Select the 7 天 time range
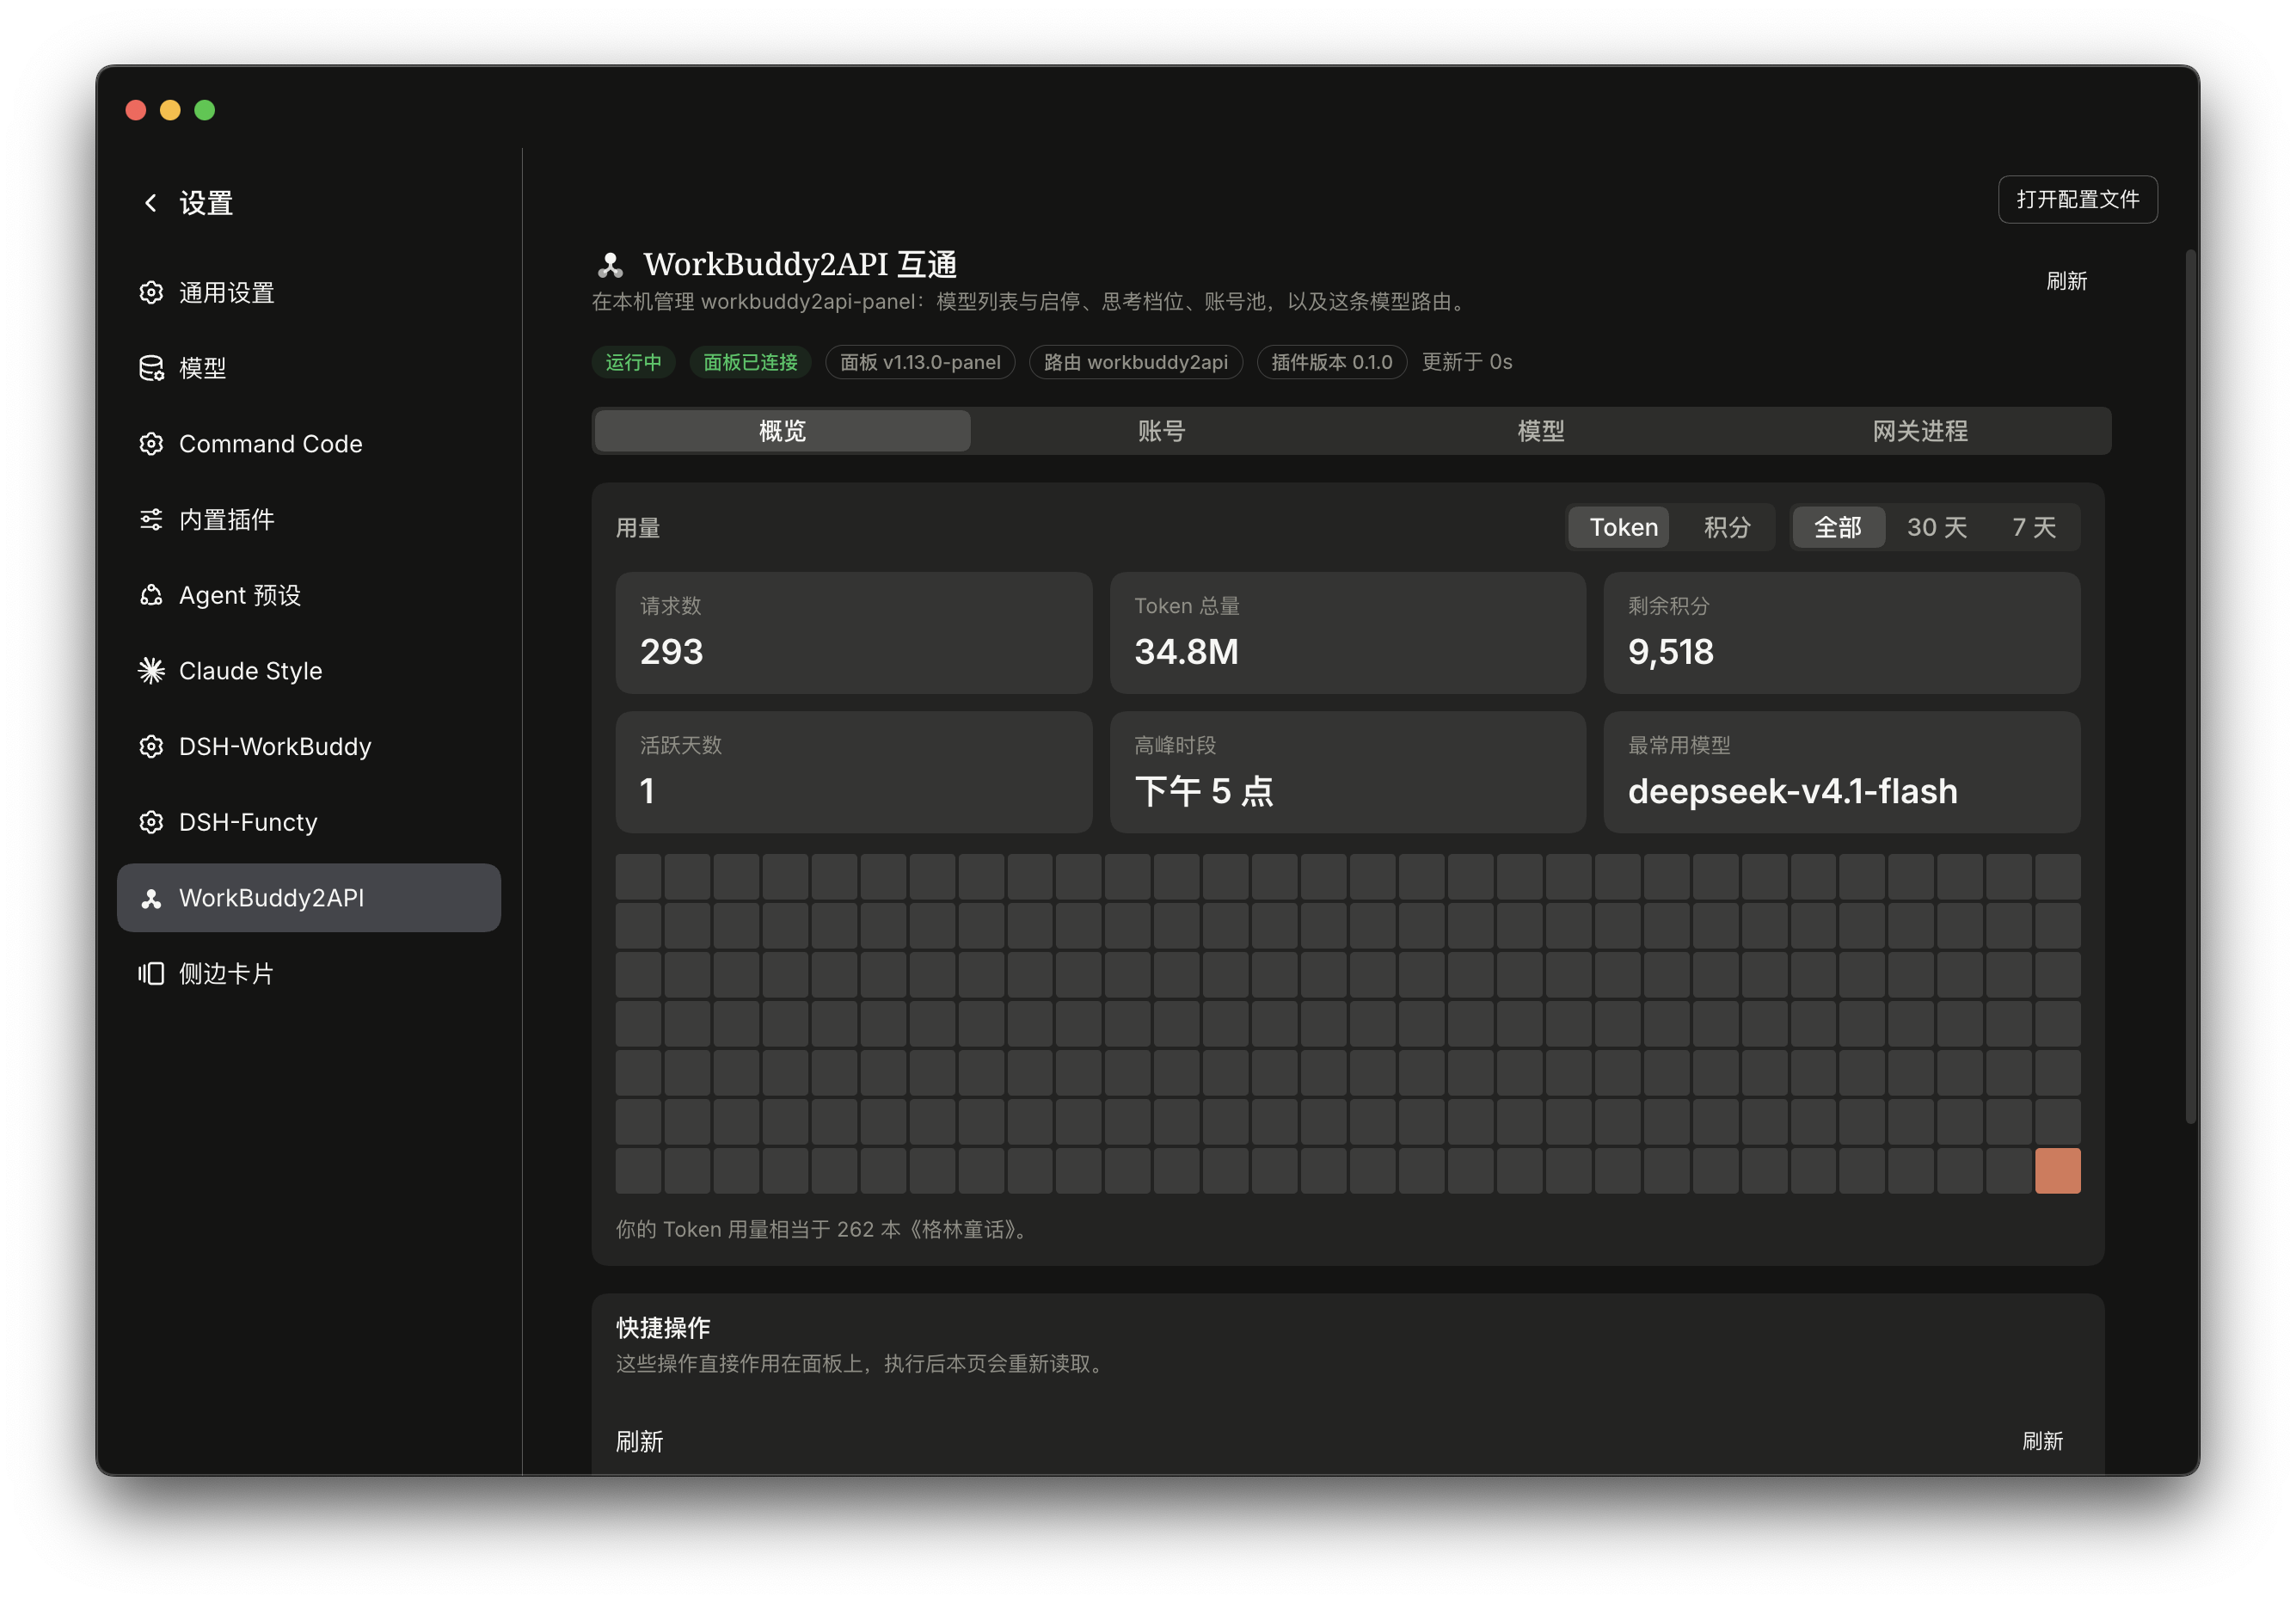 tap(2033, 527)
